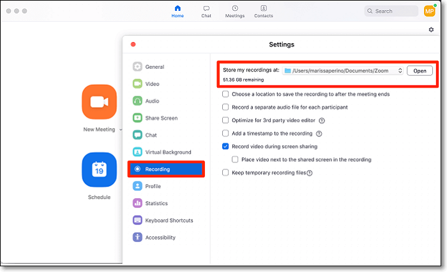The image size is (447, 272).
Task: Select Share Screen in the settings sidebar
Action: pyautogui.click(x=160, y=118)
